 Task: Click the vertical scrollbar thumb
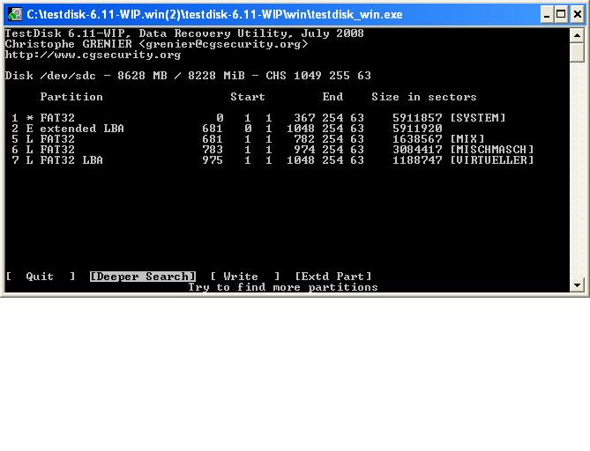[x=577, y=53]
